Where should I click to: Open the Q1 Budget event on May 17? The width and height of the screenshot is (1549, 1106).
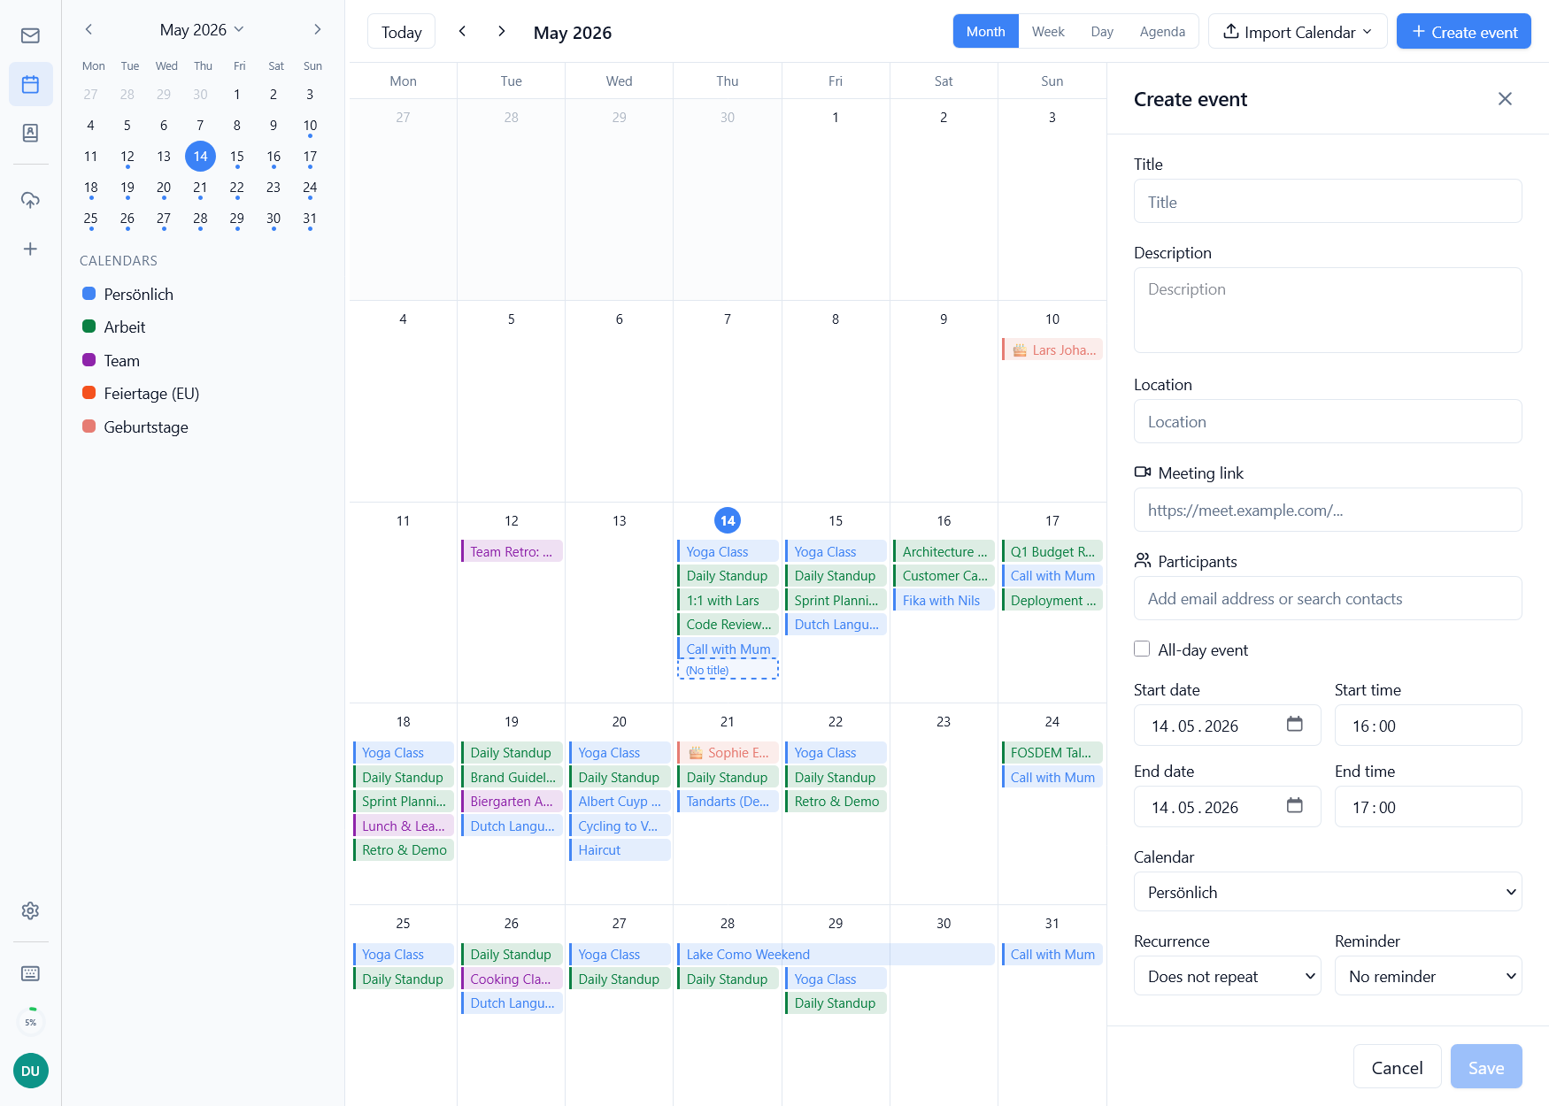click(x=1052, y=551)
